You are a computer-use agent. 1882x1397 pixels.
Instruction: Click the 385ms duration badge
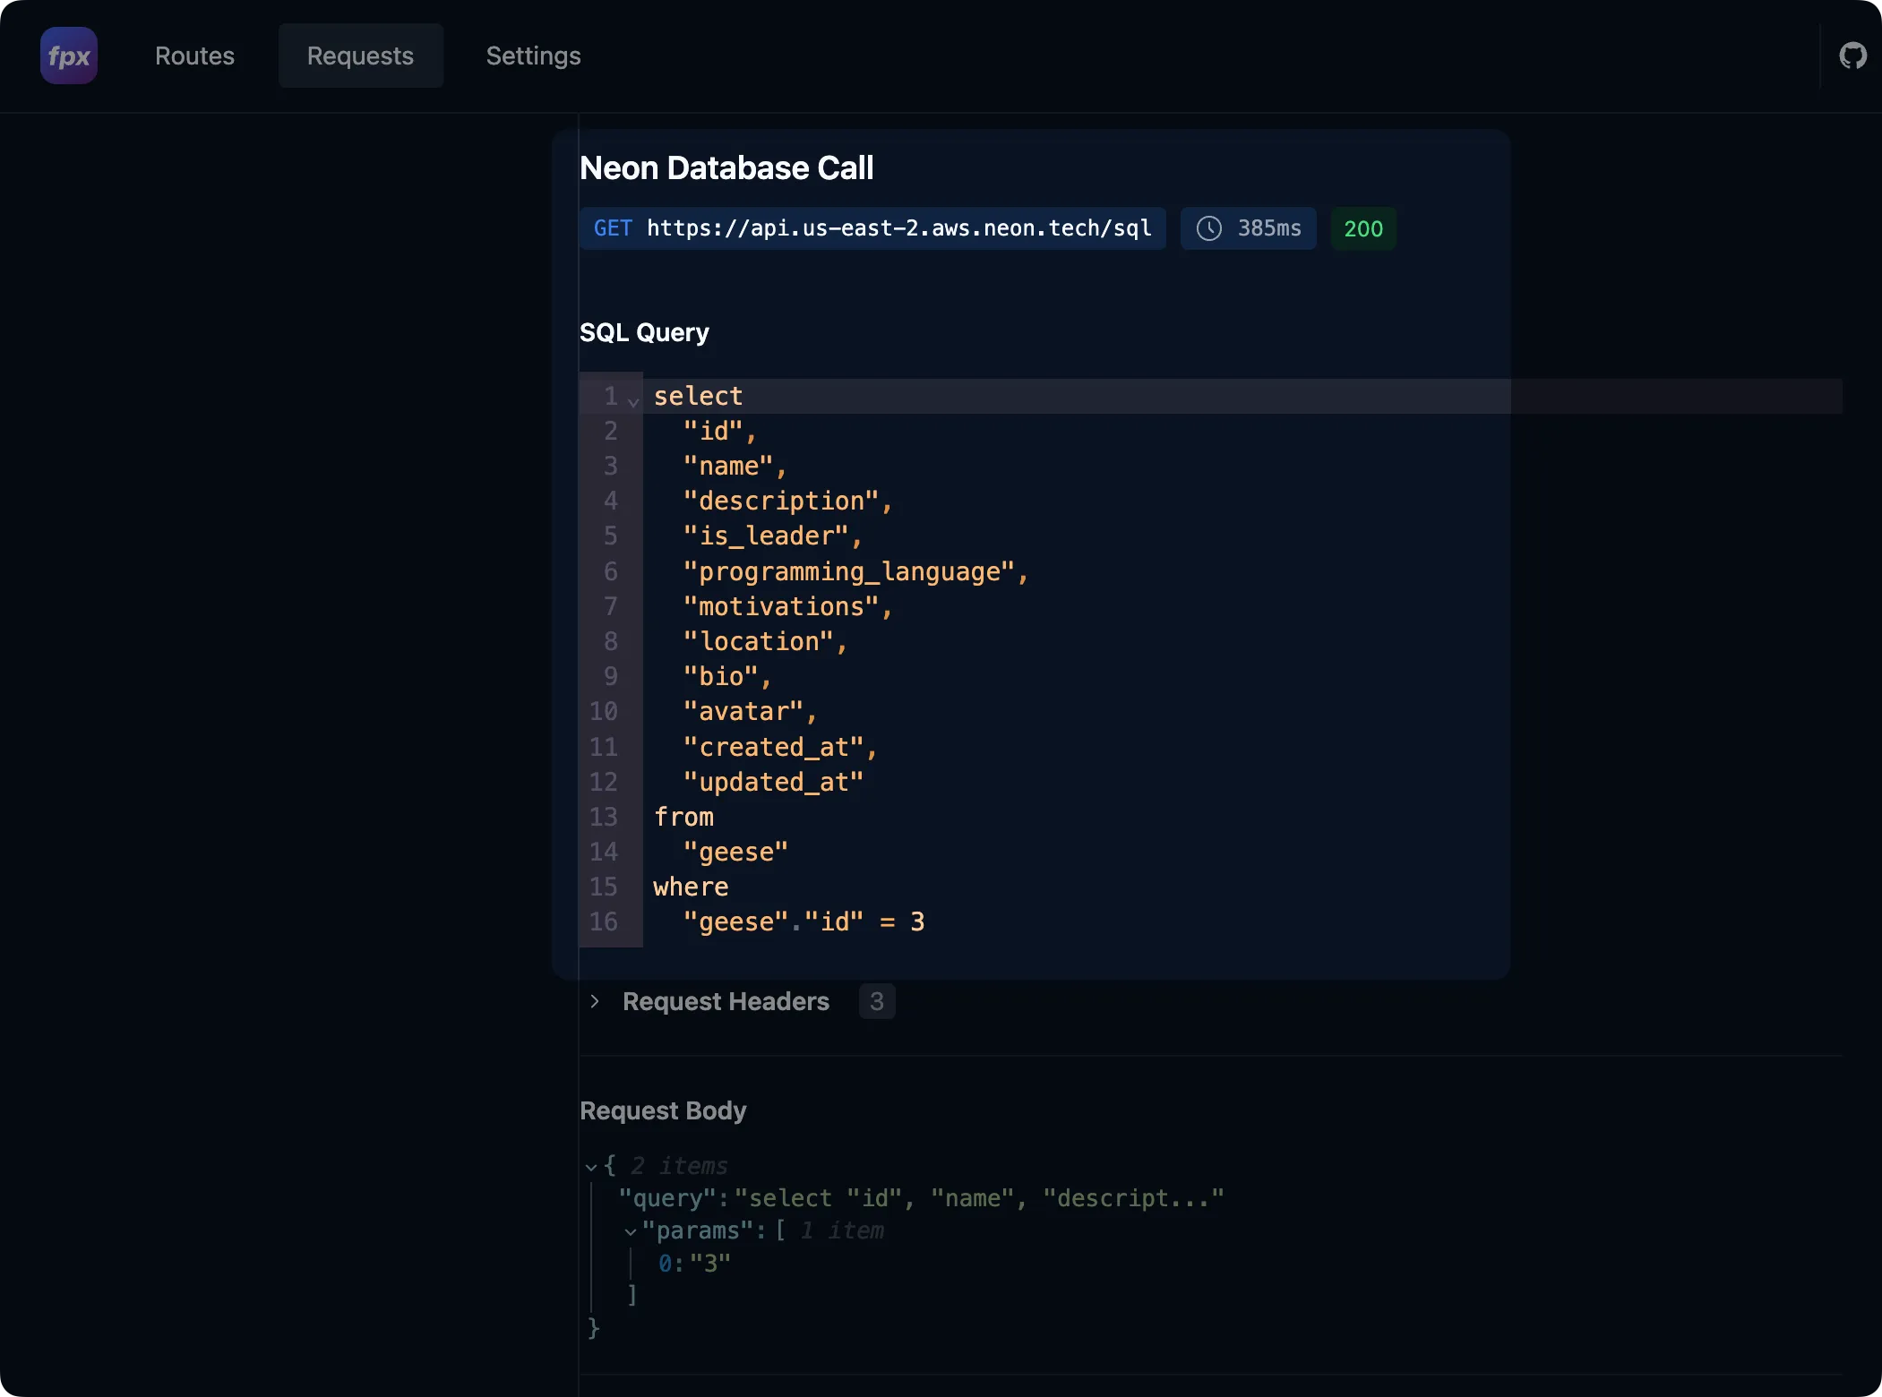(x=1248, y=228)
